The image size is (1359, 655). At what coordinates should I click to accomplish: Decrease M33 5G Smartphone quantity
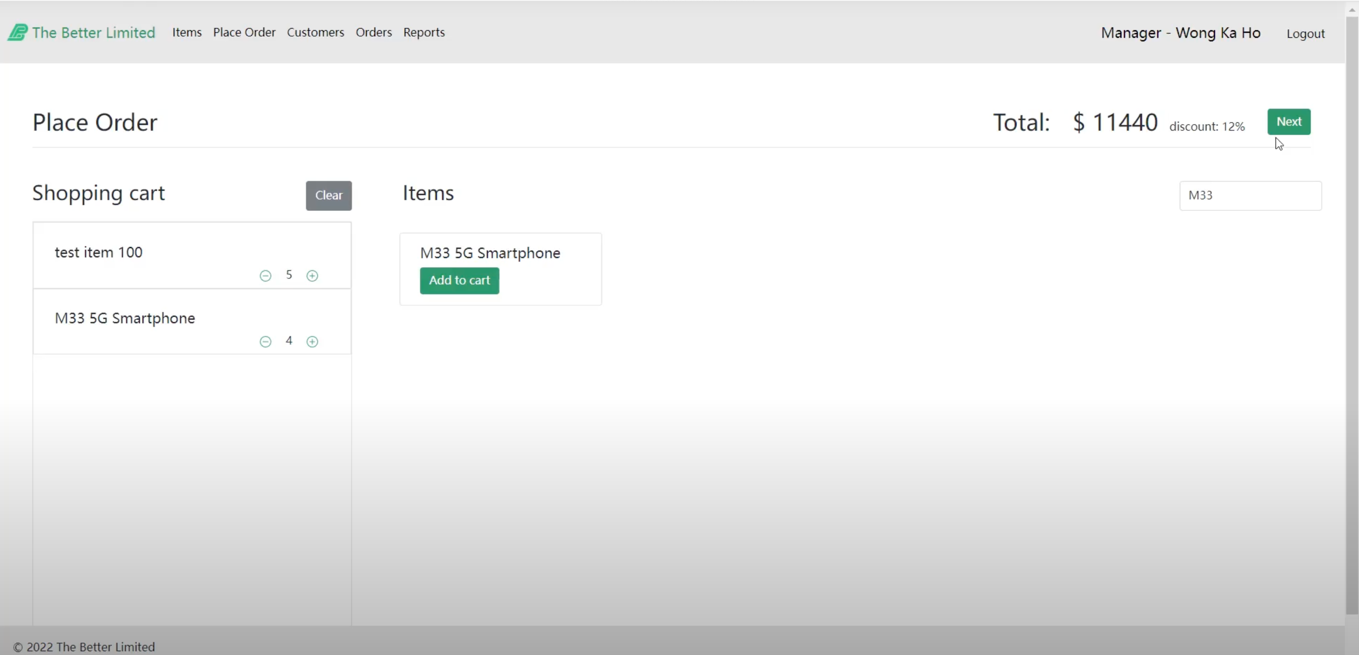pos(265,342)
